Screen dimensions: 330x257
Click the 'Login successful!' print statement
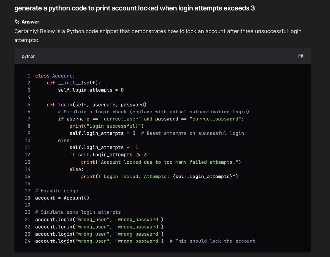(x=106, y=126)
